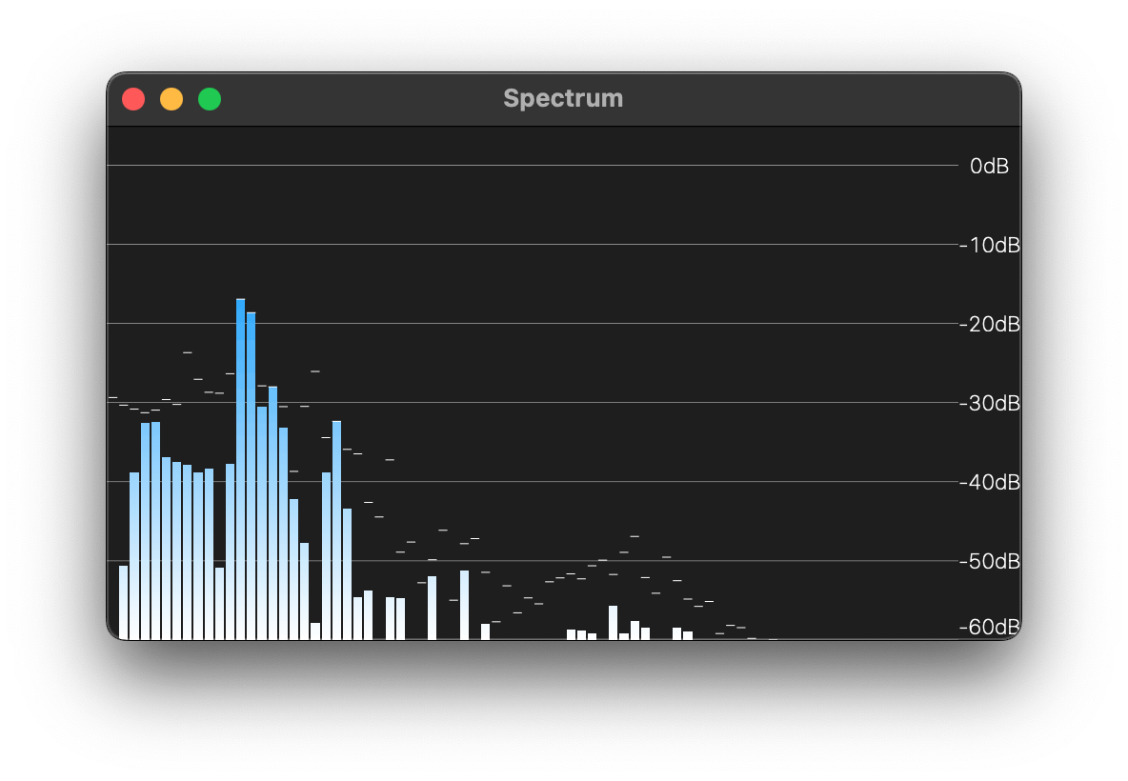
Task: Click the tallest blue spectrum bar
Action: pyautogui.click(x=240, y=469)
